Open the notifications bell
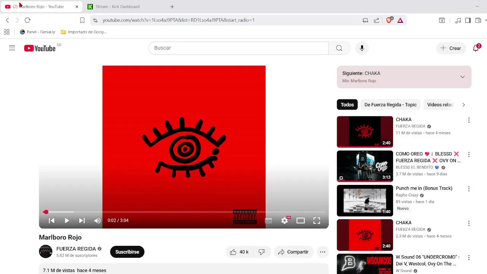The image size is (487, 274). click(x=476, y=48)
